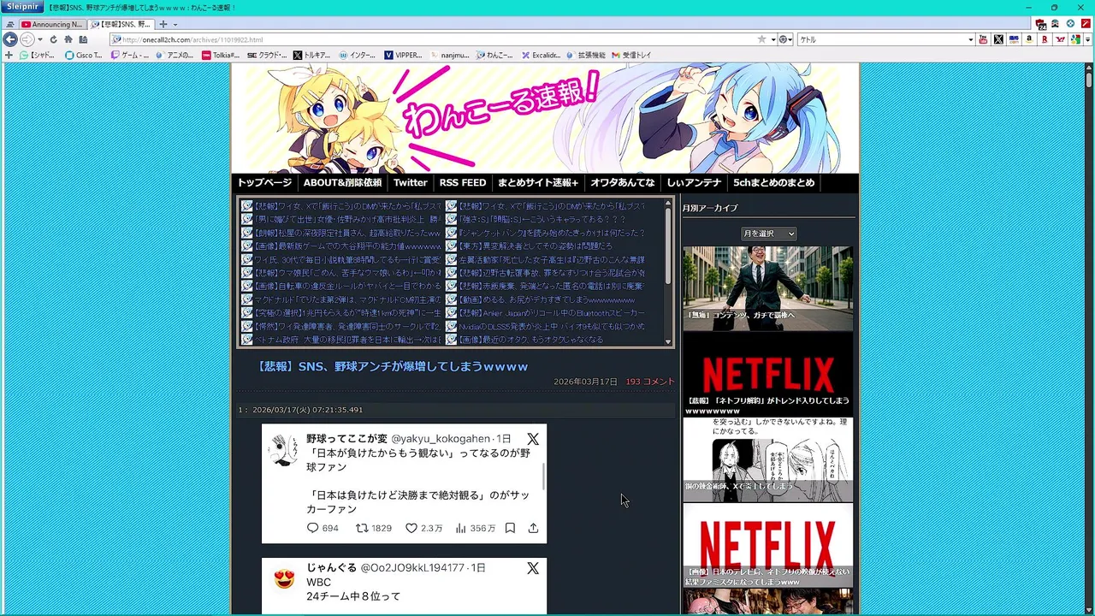Viewport: 1095px width, 616px height.
Task: Open a new tab with plus button
Action: click(x=163, y=24)
